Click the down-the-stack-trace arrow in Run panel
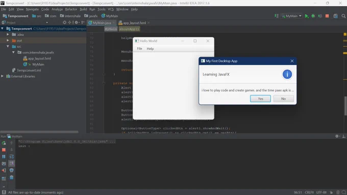Image resolution: width=347 pixels, height=195 pixels. click(x=12, y=150)
